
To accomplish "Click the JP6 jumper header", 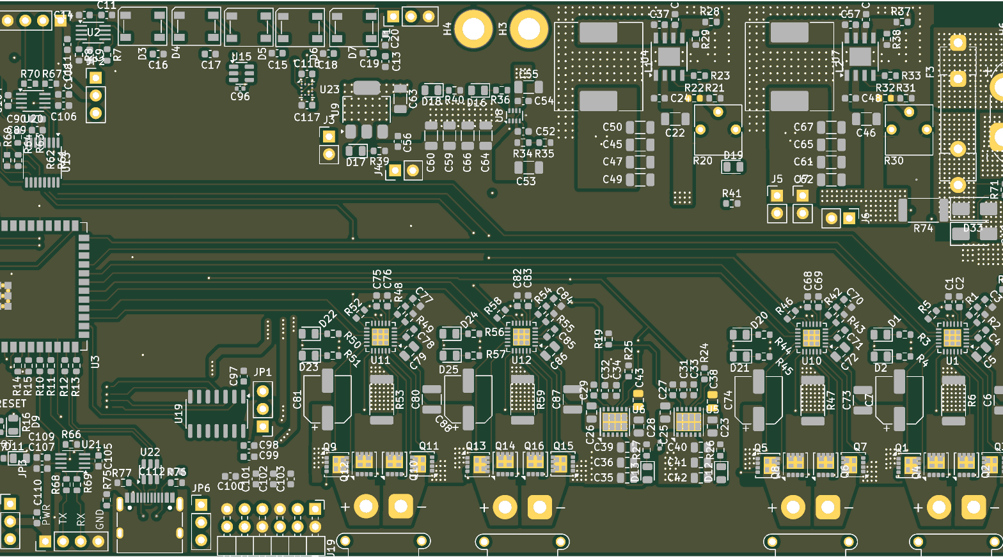I will [201, 523].
